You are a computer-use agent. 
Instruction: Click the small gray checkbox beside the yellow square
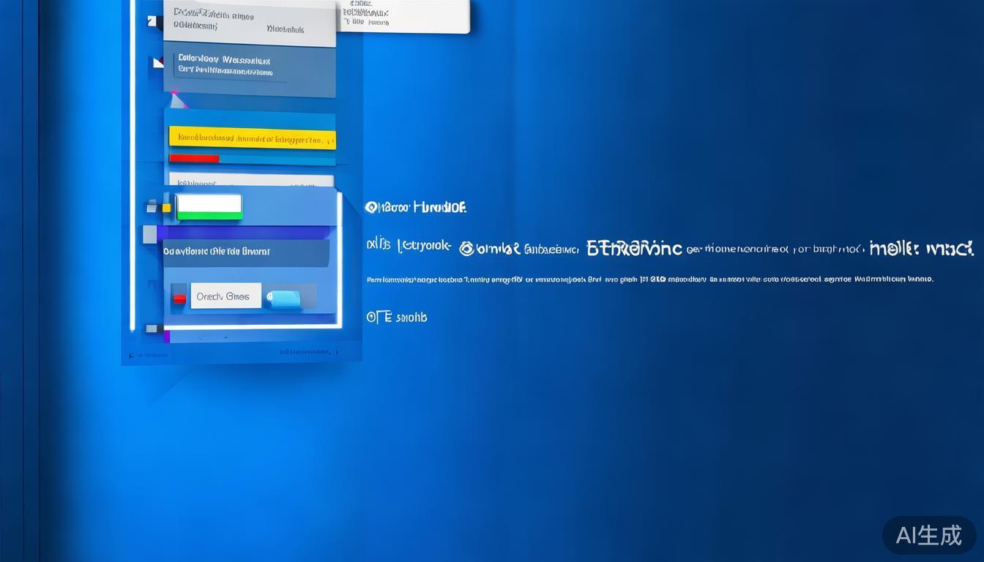click(x=152, y=208)
